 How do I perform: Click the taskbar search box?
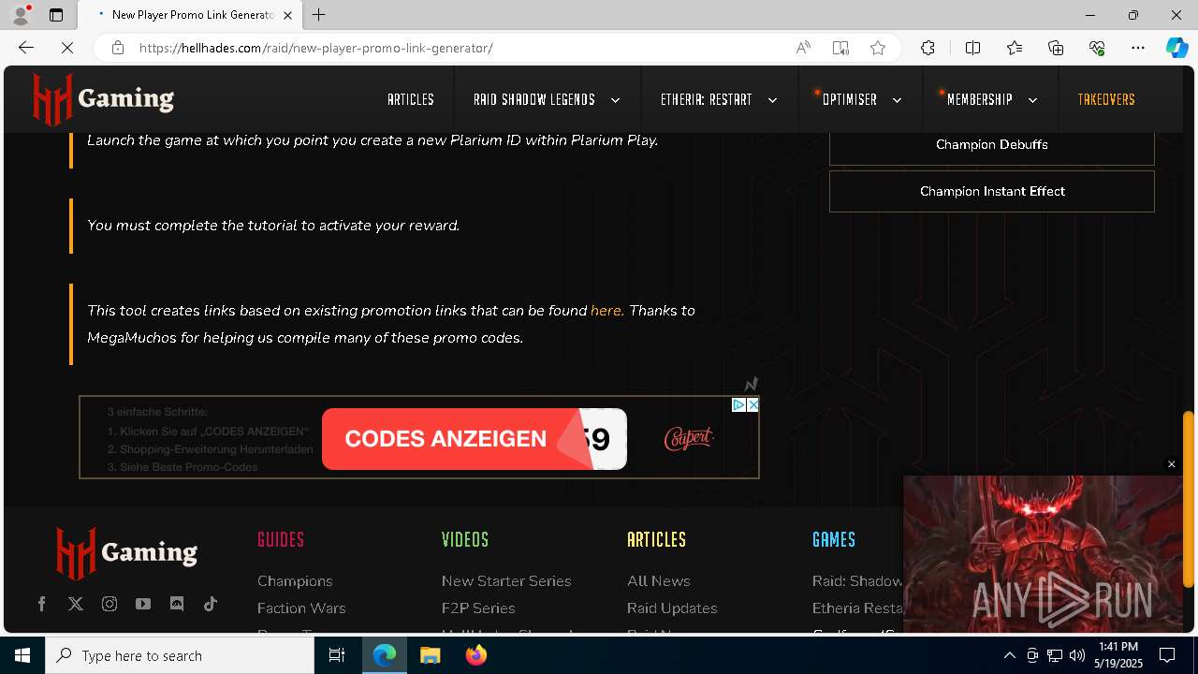click(x=180, y=655)
